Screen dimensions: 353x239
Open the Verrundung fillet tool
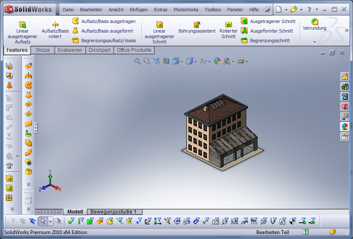pos(314,24)
